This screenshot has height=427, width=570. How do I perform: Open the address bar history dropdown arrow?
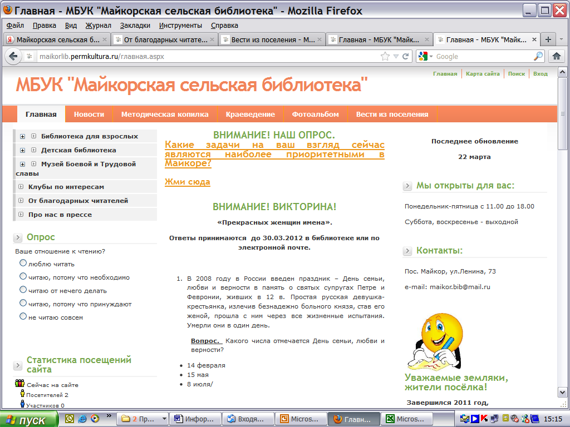[396, 56]
